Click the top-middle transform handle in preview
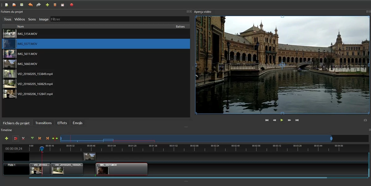 coord(282,16)
